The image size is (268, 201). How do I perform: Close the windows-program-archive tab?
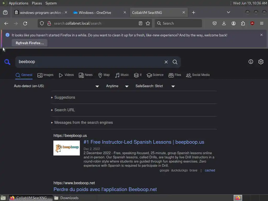click(66, 13)
